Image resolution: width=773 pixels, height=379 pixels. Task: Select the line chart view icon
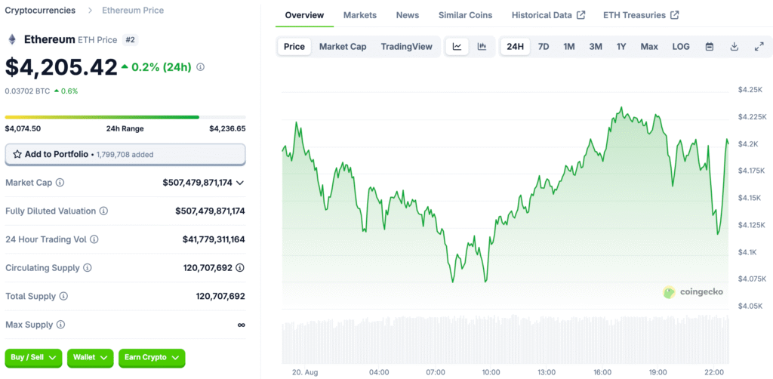click(457, 47)
